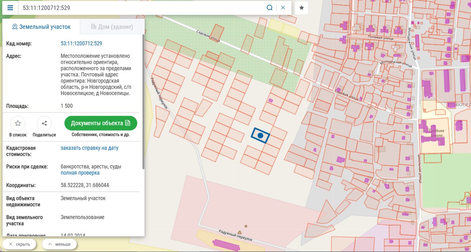This screenshot has width=471, height=252.
Task: Click Собственник, стоимость и др. caption
Action: click(101, 135)
